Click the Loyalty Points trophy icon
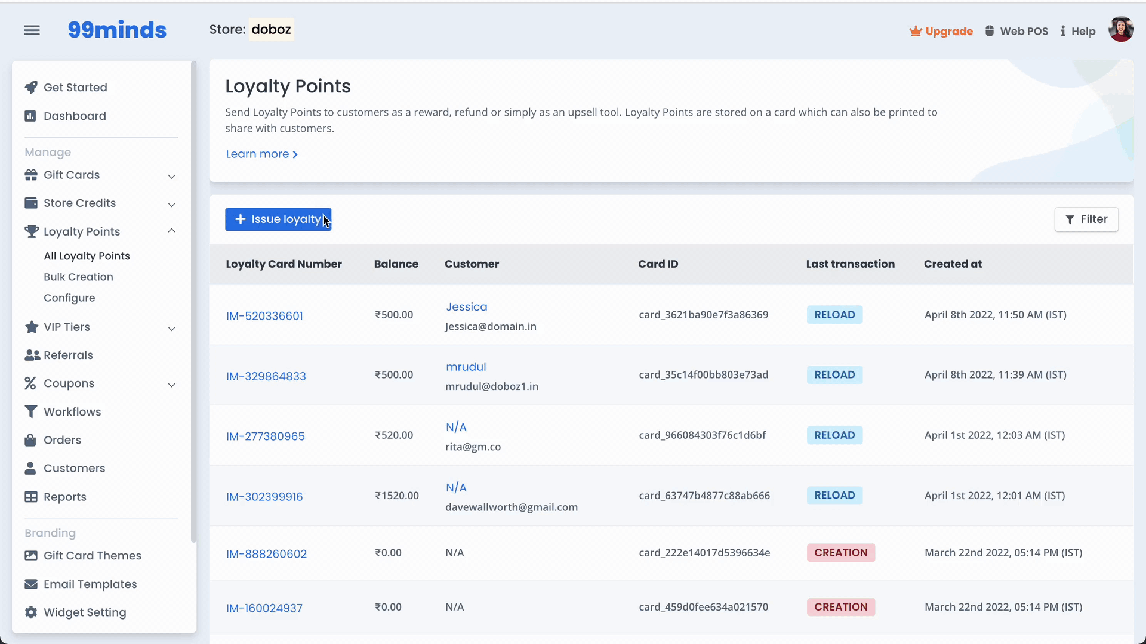The height and width of the screenshot is (644, 1146). pos(31,231)
